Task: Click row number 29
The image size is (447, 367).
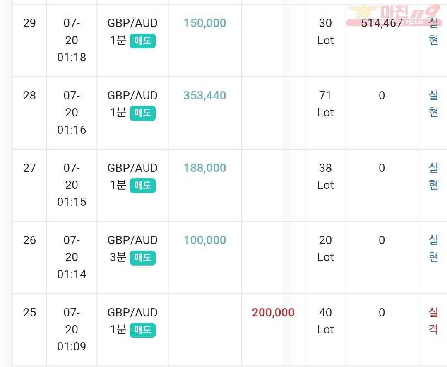Action: (x=29, y=23)
